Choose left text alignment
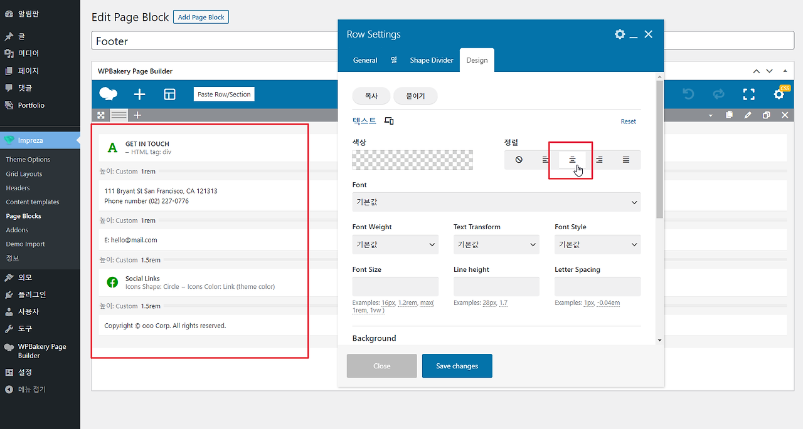This screenshot has width=803, height=429. (546, 160)
